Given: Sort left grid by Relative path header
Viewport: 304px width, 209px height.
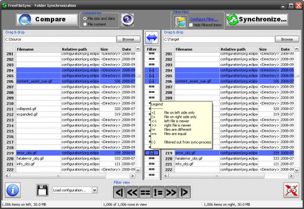Looking at the screenshot, I should [x=80, y=49].
